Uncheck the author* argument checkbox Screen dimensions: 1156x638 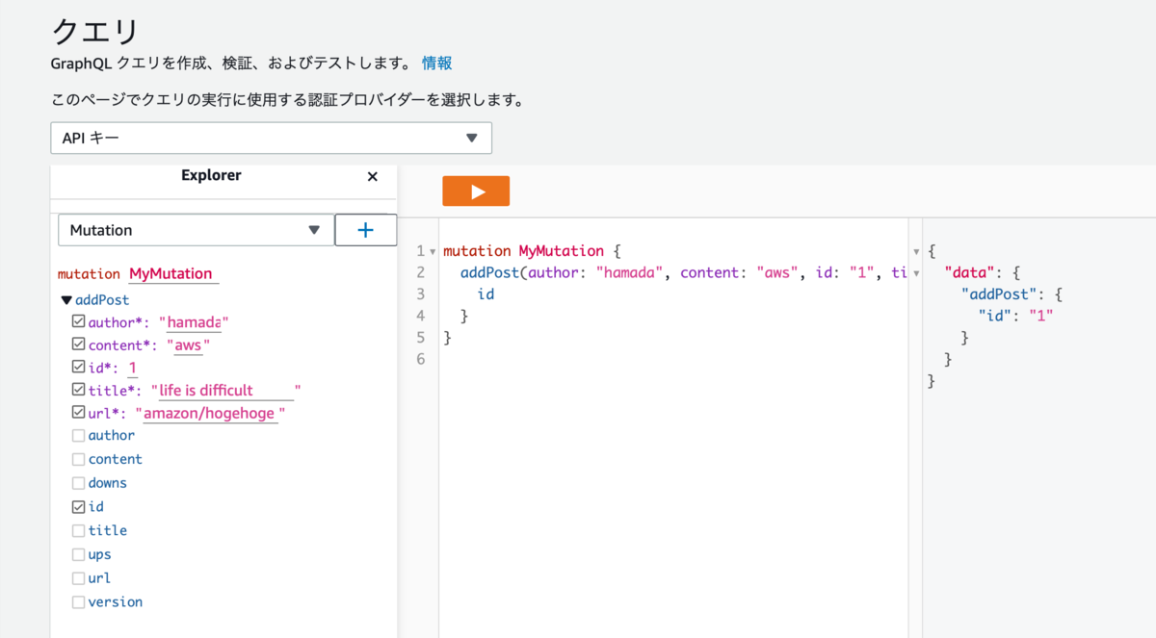point(78,321)
